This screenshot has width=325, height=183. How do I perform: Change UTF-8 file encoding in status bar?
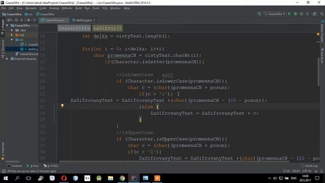click(307, 171)
